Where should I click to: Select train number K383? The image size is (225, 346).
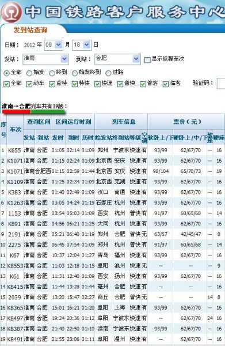14,193
